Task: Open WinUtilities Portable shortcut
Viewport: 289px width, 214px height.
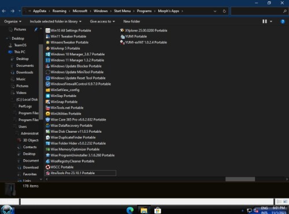Action: pyautogui.click(x=64, y=114)
